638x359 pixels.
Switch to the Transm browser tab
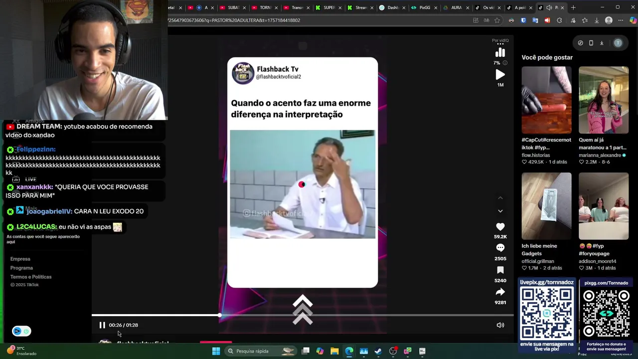(297, 7)
